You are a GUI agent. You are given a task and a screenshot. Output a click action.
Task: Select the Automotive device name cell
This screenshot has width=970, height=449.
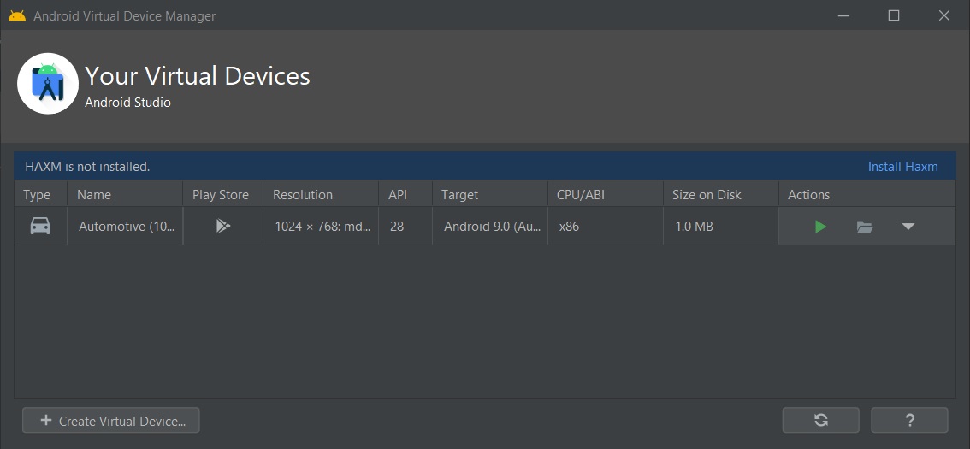pos(124,227)
